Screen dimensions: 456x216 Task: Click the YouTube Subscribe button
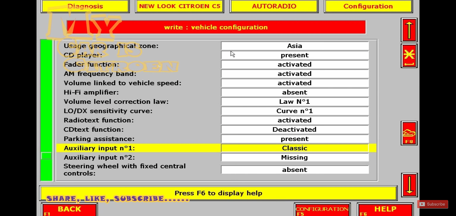tap(433, 204)
